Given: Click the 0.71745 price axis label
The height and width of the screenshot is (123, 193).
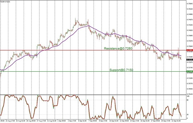Looking at the screenshot, I should (190, 68).
